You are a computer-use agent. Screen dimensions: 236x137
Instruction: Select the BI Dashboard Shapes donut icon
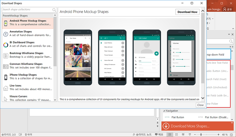point(6,45)
